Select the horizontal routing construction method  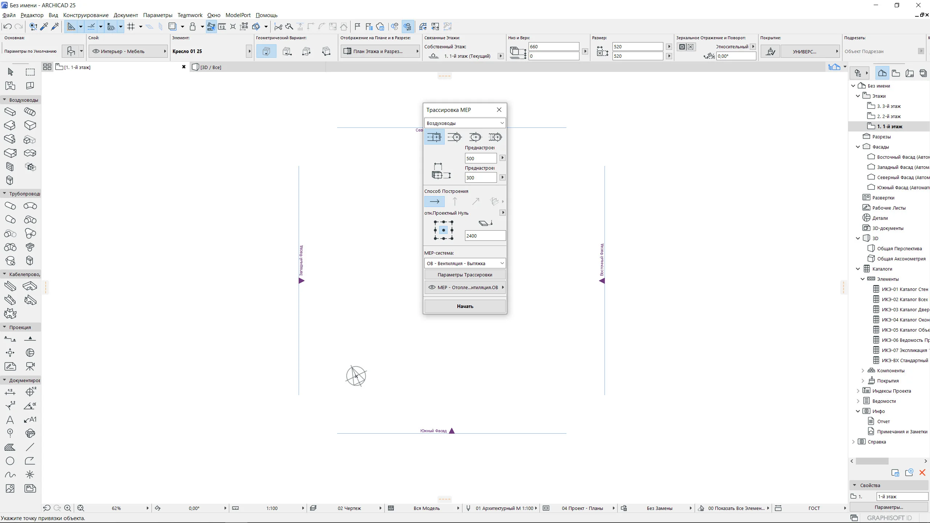click(x=434, y=201)
